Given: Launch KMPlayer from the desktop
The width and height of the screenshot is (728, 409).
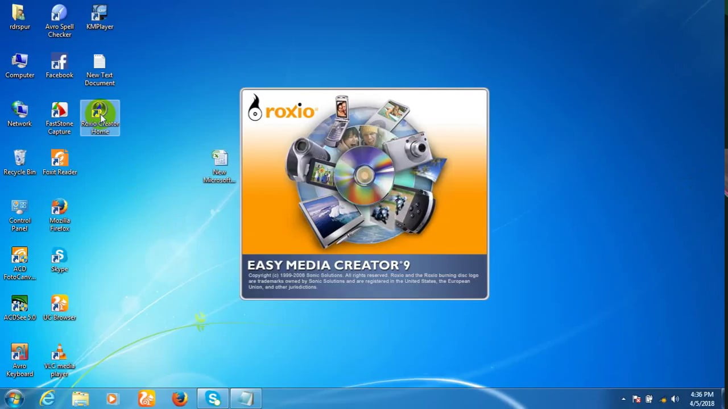Looking at the screenshot, I should 100,17.
